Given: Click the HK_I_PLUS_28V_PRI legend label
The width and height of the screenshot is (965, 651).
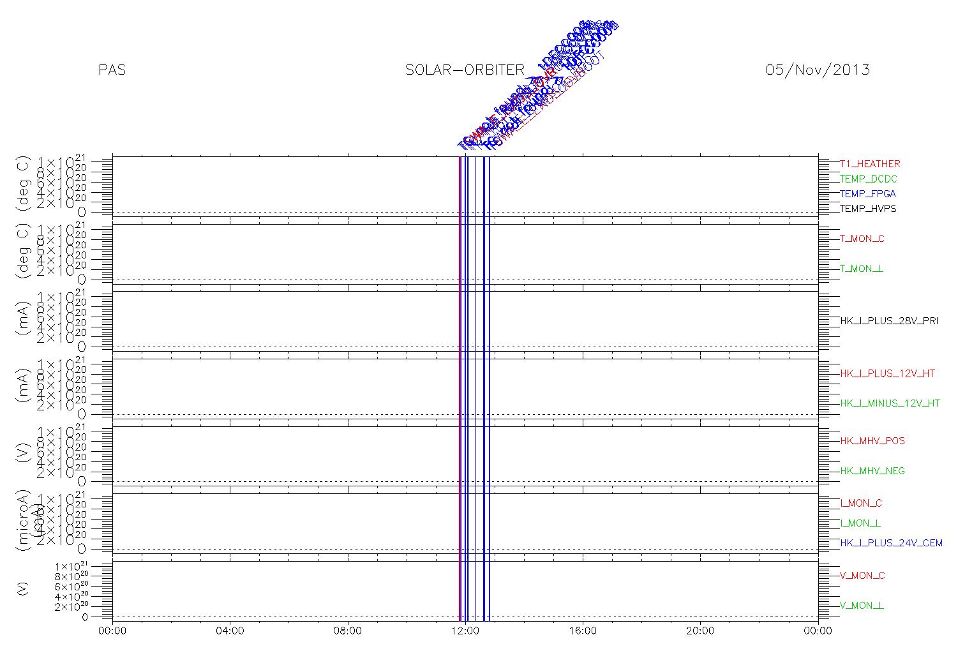Looking at the screenshot, I should pyautogui.click(x=889, y=321).
